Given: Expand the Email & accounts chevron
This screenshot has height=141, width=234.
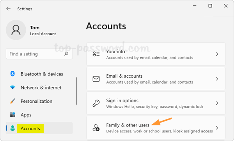Looking at the screenshot, I should coord(217,79).
